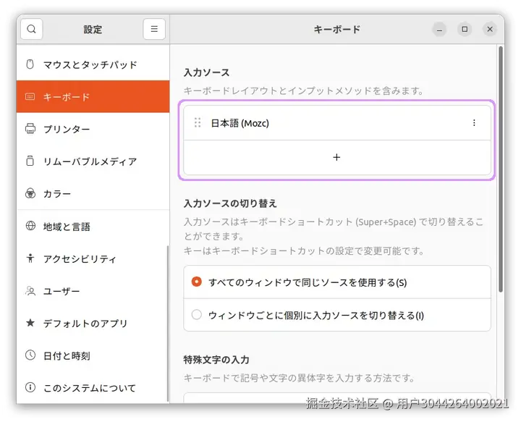Click the globe icon beside 地域と言語
Screen dimensions: 521x422
tap(30, 226)
